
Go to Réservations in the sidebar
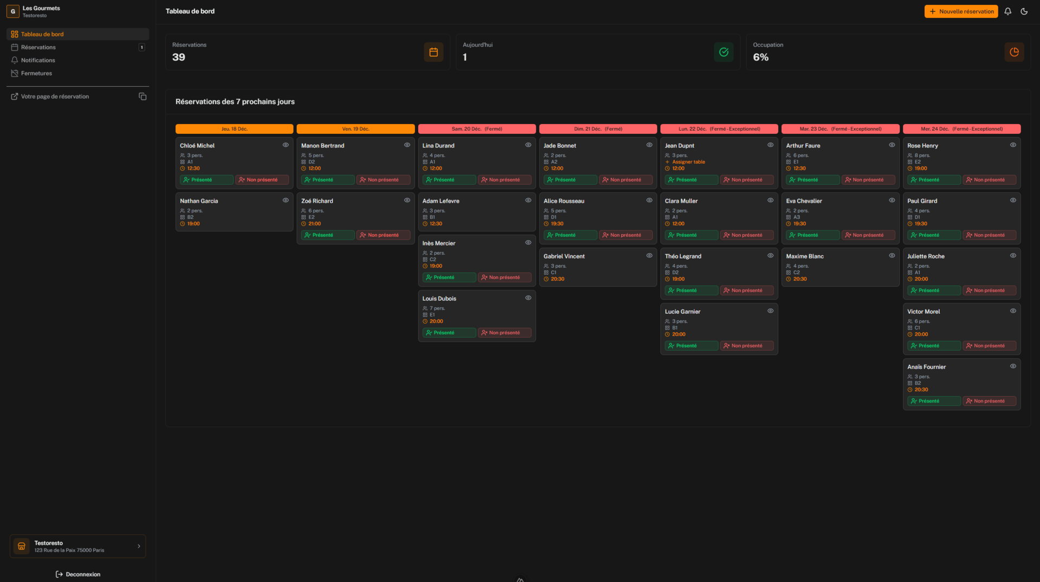pos(38,47)
